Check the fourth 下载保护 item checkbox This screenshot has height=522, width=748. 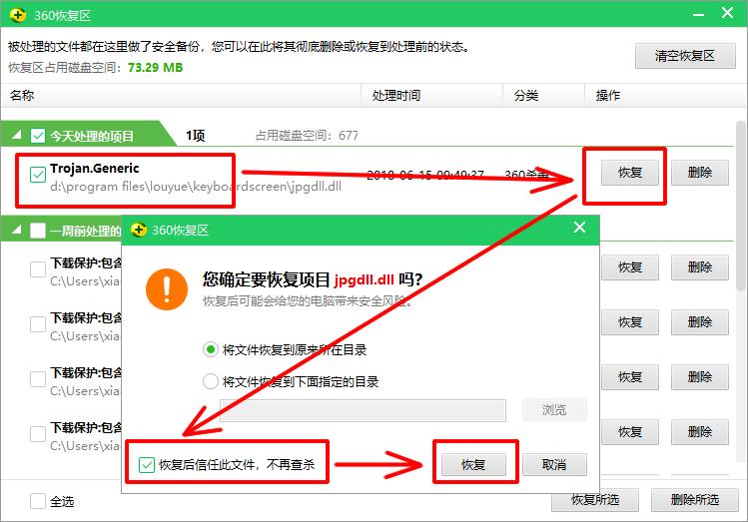point(38,434)
